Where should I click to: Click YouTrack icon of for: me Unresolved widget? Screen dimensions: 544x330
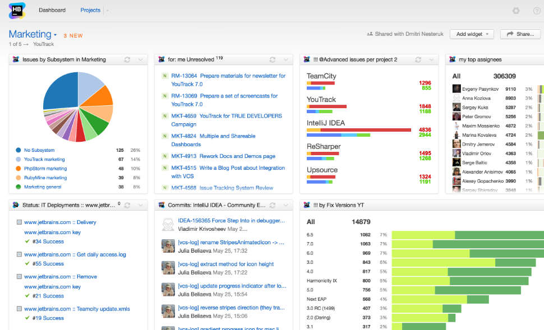[x=162, y=59]
